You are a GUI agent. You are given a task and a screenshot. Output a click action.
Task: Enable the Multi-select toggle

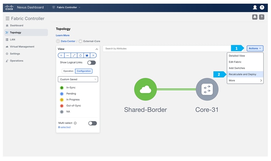pos(92,123)
